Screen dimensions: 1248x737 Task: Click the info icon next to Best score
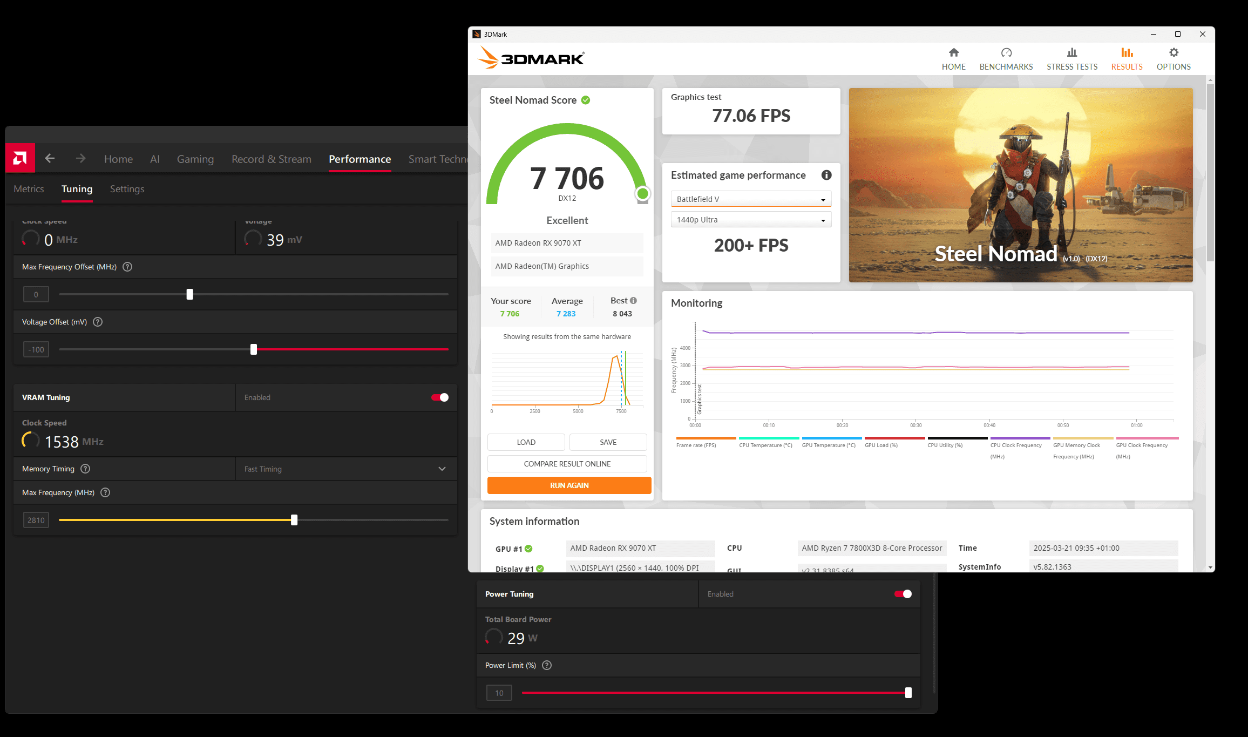(x=634, y=301)
